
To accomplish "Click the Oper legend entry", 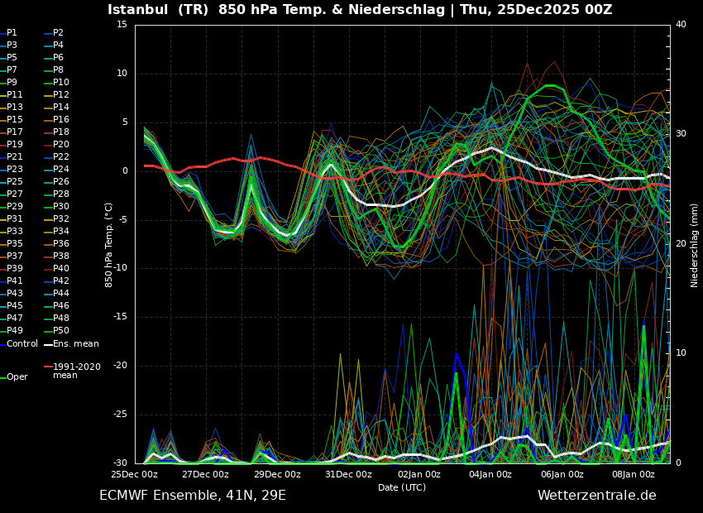I will [x=14, y=377].
